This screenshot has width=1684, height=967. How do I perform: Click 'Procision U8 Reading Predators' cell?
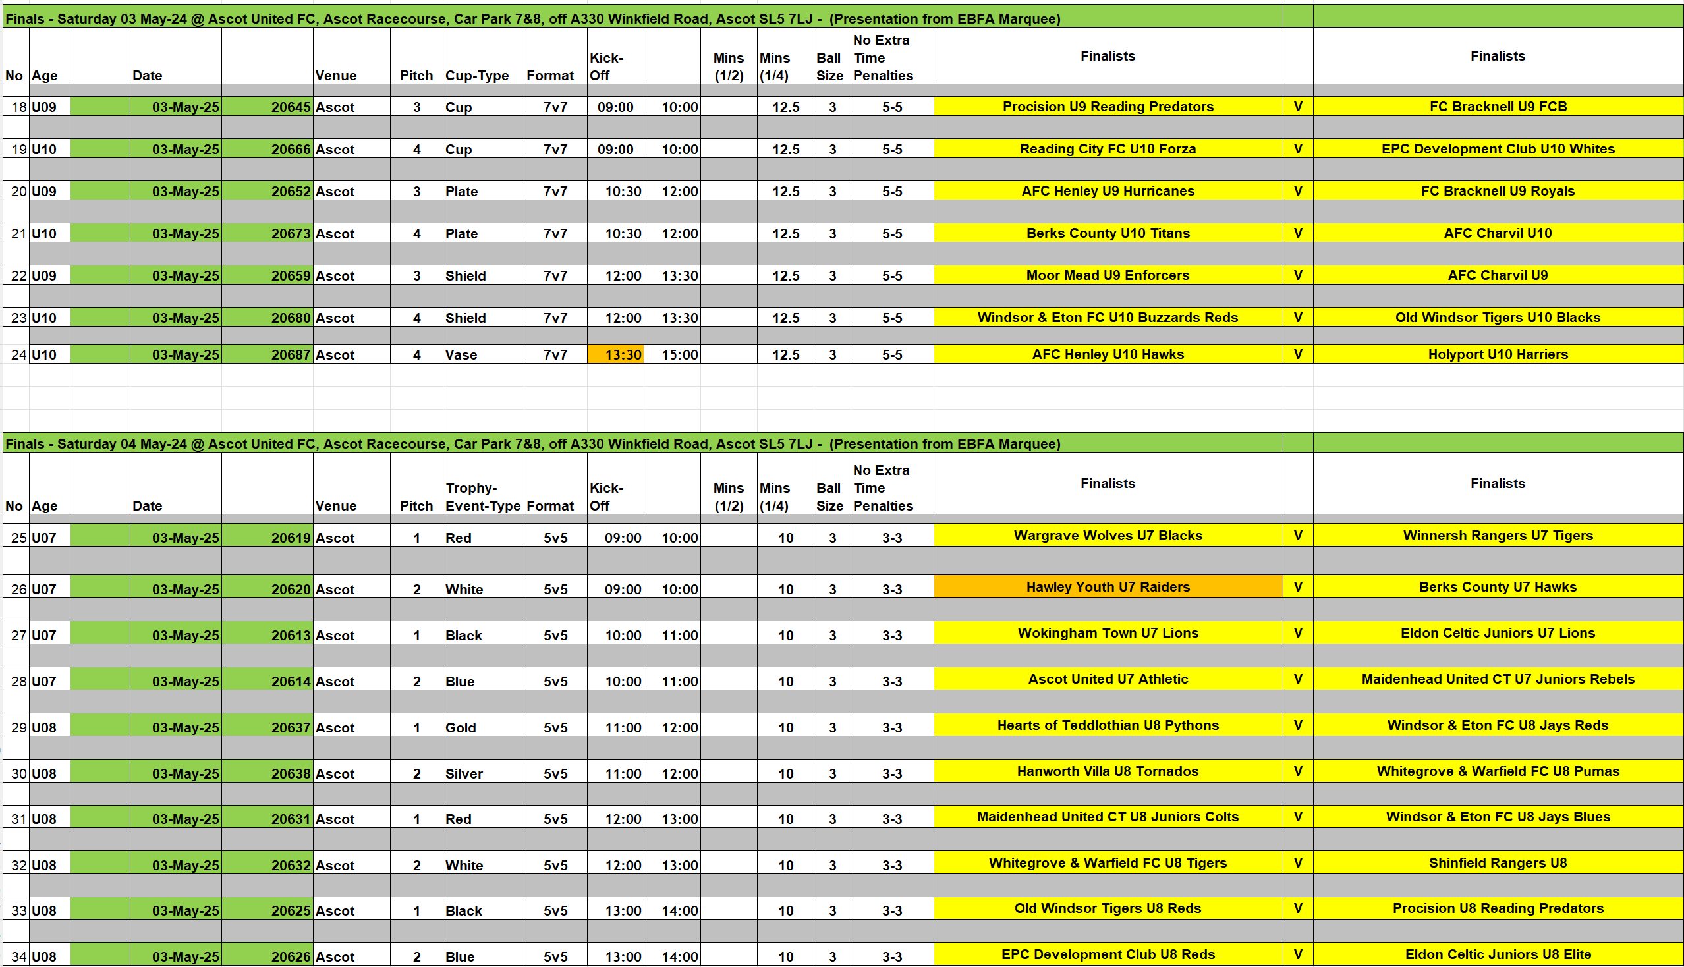[x=1498, y=908]
